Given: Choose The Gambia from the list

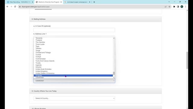Looking at the screenshot, I should [x=73, y=42].
